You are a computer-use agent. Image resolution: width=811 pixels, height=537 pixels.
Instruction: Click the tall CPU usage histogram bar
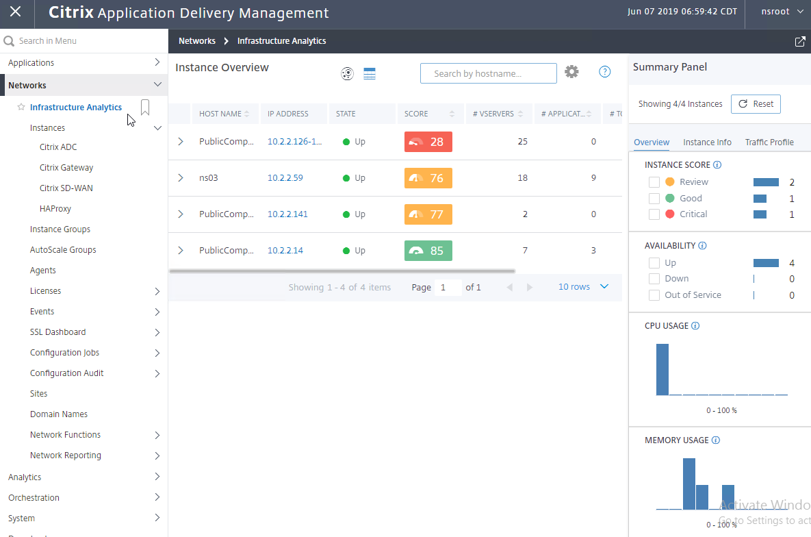pos(662,370)
